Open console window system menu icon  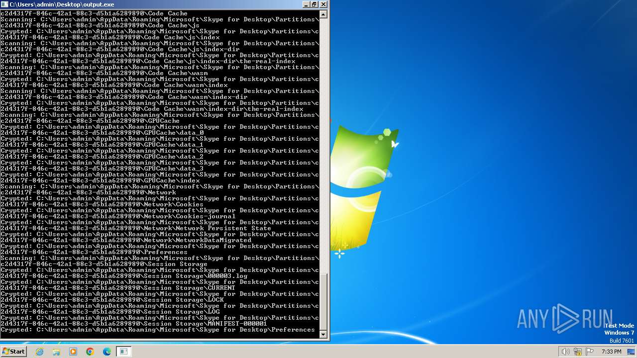5,4
